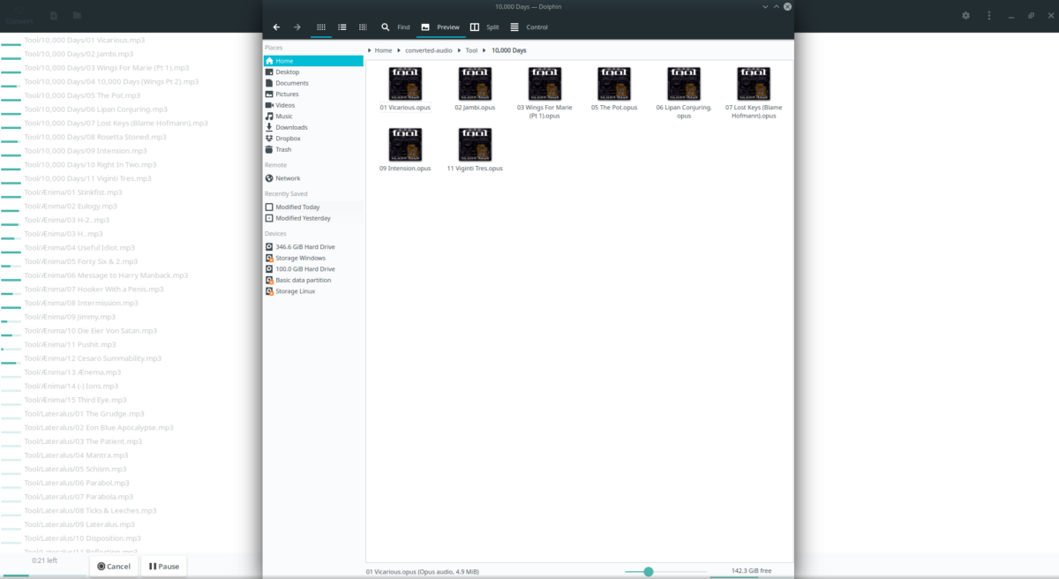The height and width of the screenshot is (579, 1059).
Task: Switch to icons view mode
Action: (321, 27)
